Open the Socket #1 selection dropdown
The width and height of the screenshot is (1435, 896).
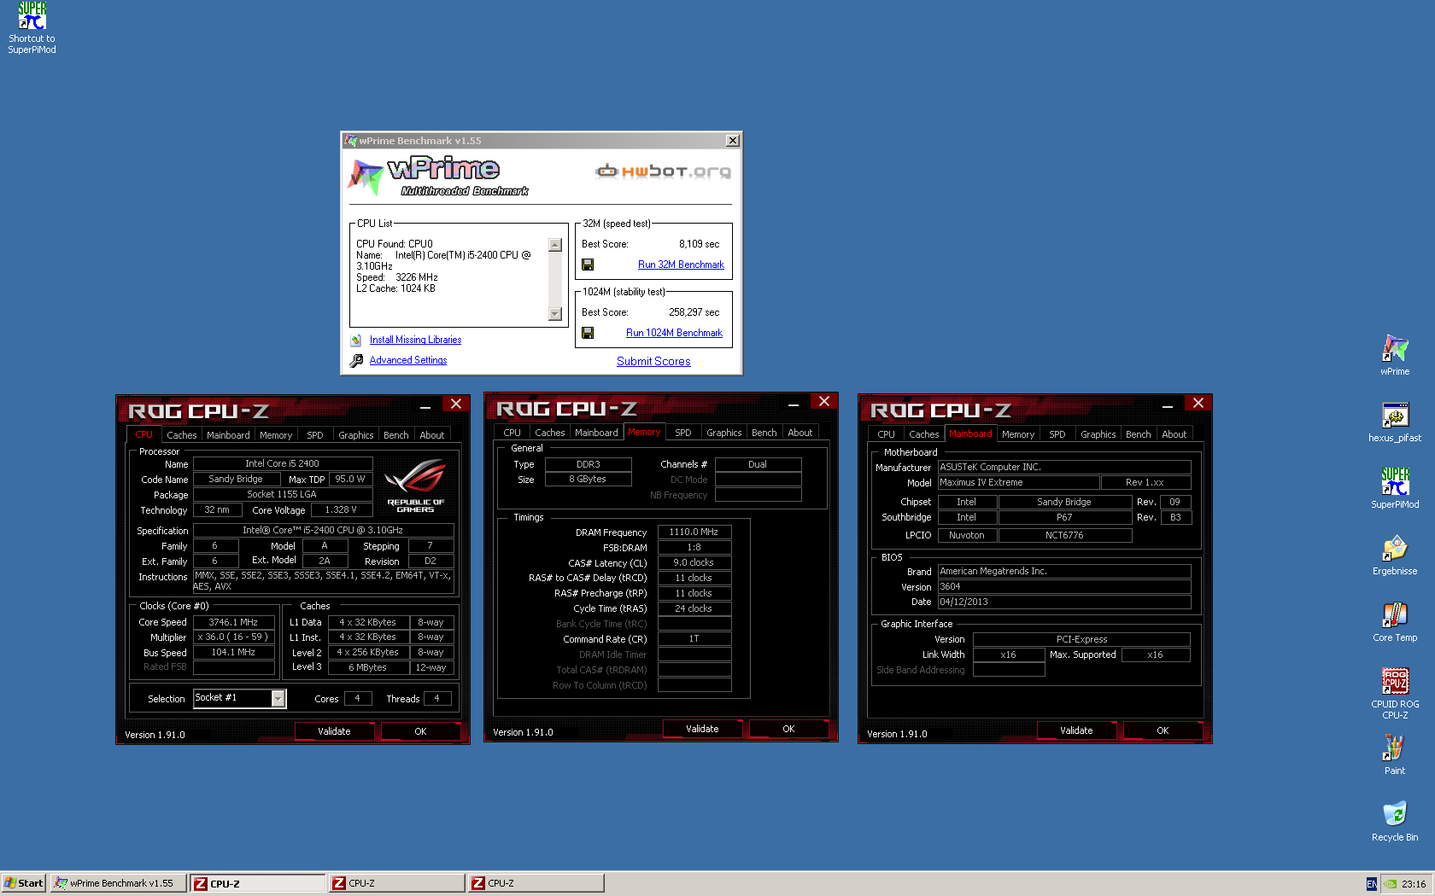[x=278, y=699]
